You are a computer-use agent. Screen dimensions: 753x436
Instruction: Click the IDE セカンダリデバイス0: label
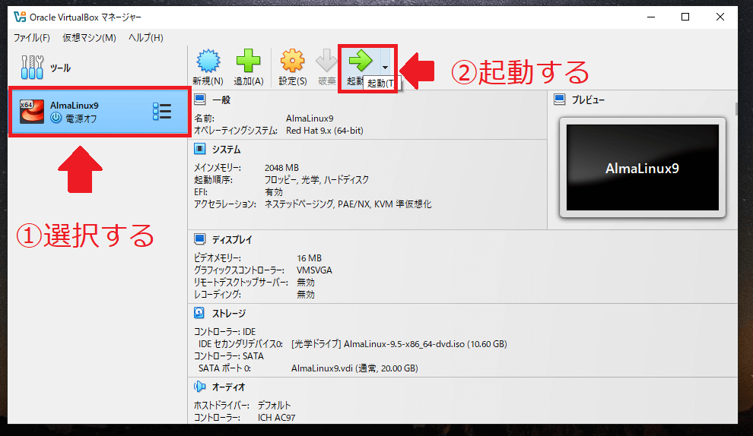point(240,344)
